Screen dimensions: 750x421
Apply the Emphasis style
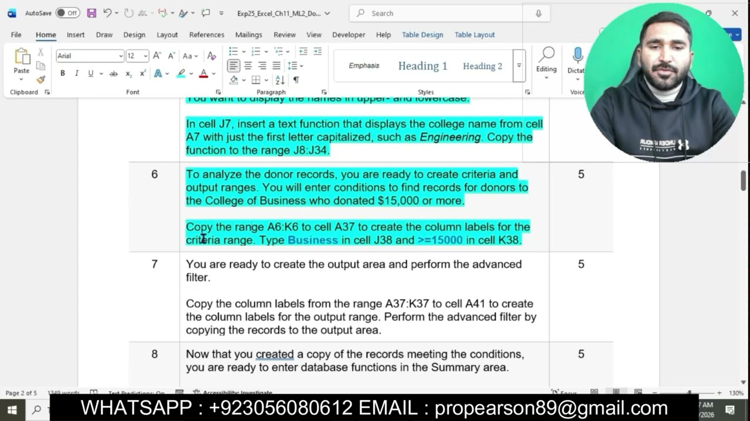(364, 66)
